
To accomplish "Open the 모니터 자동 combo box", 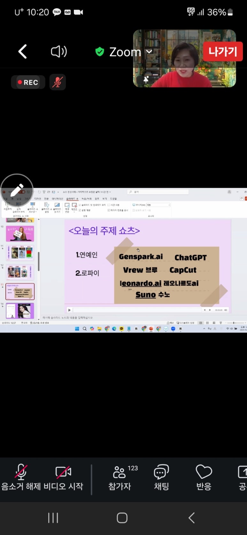I will pyautogui.click(x=158, y=205).
